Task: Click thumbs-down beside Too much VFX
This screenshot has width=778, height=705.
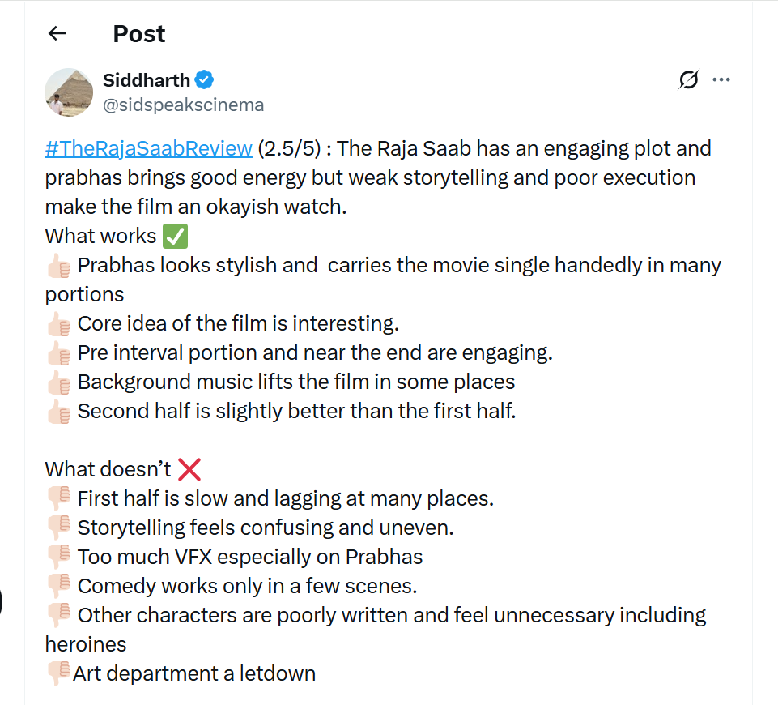Action: [x=58, y=558]
